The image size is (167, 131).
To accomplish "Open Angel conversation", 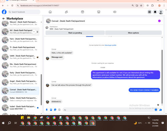I will click(x=20, y=82).
